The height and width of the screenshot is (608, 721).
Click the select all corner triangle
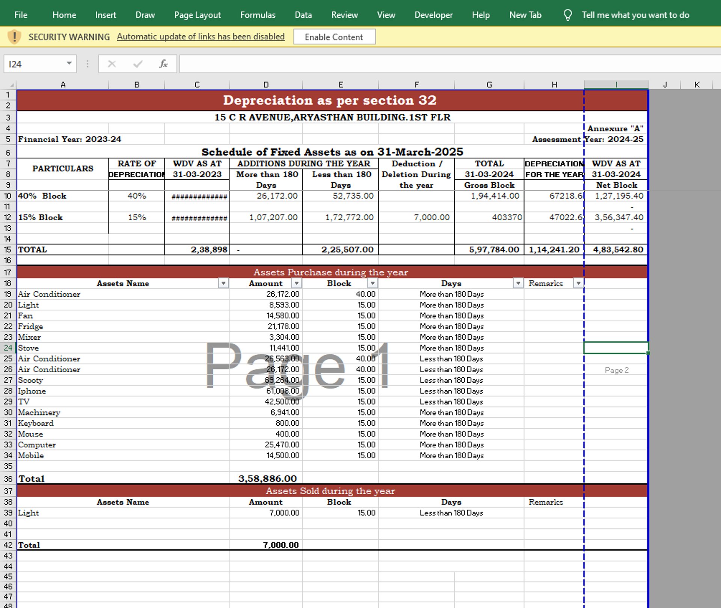tap(11, 85)
